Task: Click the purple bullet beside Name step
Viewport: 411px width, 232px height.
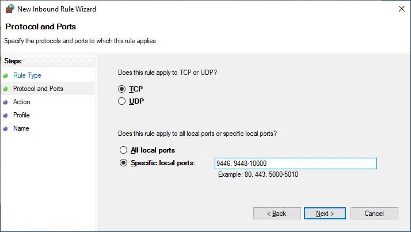Action: click(x=6, y=128)
